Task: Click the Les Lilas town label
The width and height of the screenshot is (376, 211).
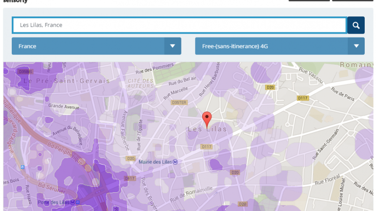Action: 207,129
